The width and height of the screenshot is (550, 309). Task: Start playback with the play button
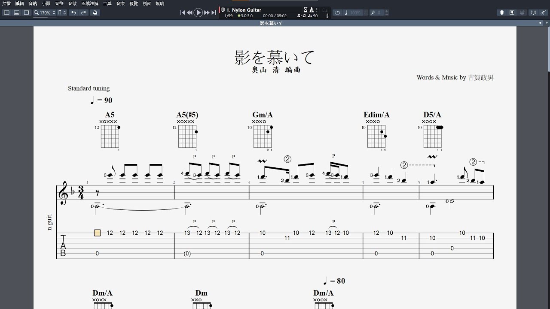click(198, 13)
